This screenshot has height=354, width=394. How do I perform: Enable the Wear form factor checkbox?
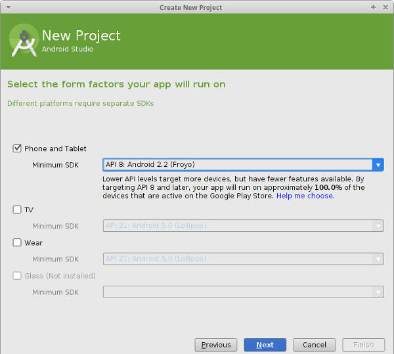(x=17, y=243)
